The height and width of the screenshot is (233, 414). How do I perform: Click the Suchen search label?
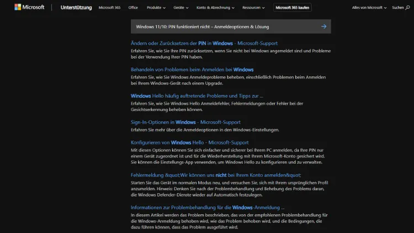(x=397, y=8)
